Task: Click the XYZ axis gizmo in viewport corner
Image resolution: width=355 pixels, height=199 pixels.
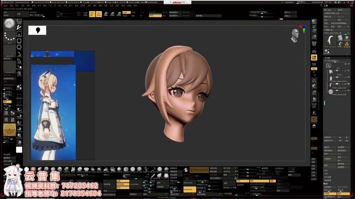Action: coord(303,28)
